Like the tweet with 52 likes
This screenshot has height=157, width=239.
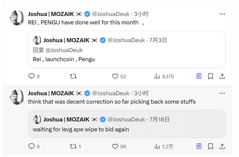(x=119, y=76)
